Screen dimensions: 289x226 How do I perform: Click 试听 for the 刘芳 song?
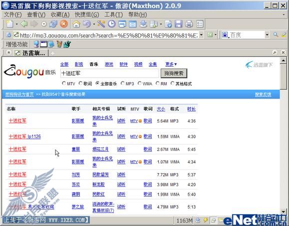[x=121, y=175]
